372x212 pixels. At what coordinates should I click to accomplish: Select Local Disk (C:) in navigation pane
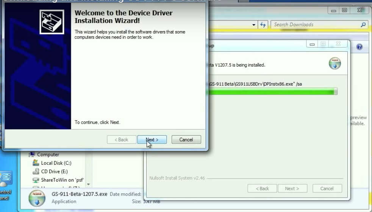pos(56,163)
